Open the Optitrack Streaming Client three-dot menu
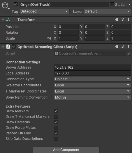 pyautogui.click(x=129, y=47)
